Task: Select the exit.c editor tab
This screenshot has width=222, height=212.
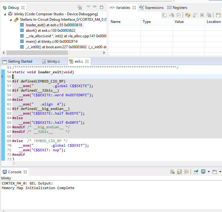Action: tap(79, 61)
